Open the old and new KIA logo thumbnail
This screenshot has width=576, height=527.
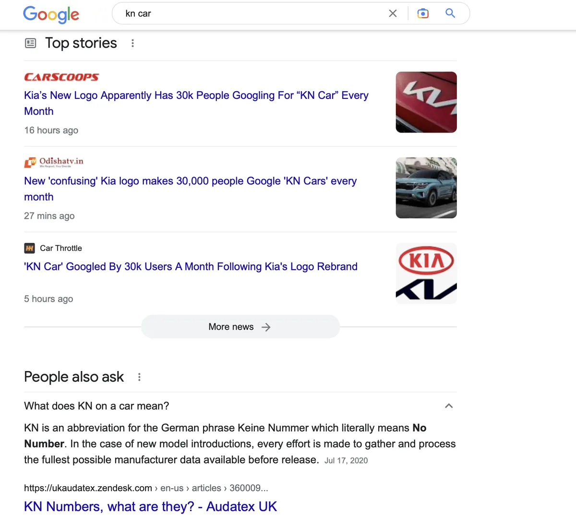[426, 273]
